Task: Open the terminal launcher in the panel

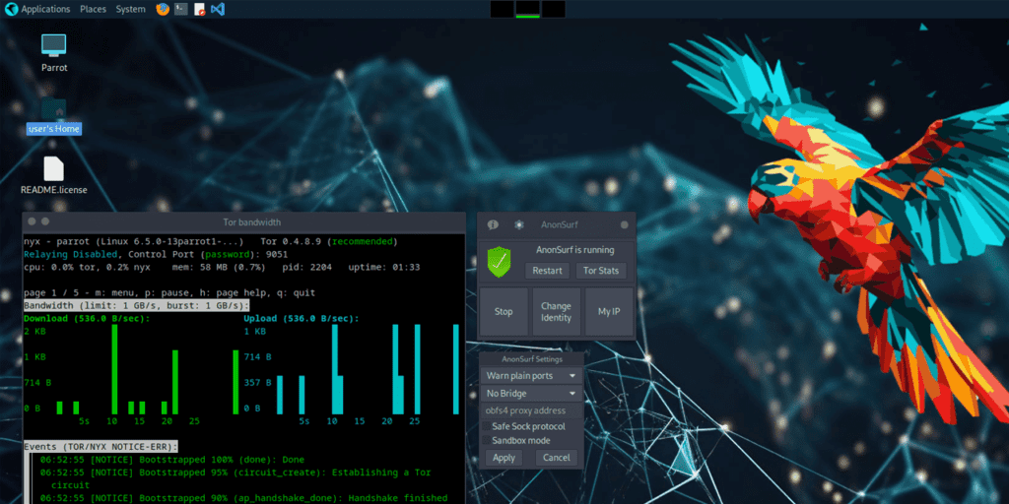Action: (x=181, y=9)
